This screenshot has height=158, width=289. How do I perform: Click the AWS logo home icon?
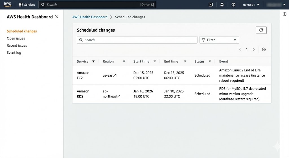7,5
